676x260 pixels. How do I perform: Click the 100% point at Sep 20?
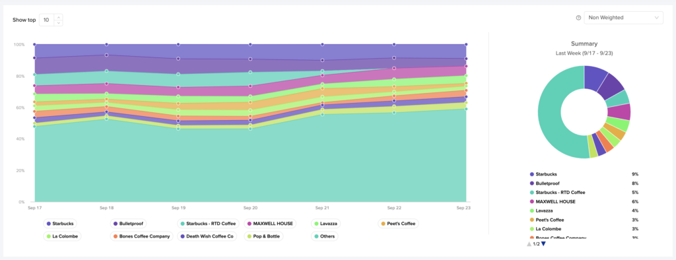coord(250,44)
